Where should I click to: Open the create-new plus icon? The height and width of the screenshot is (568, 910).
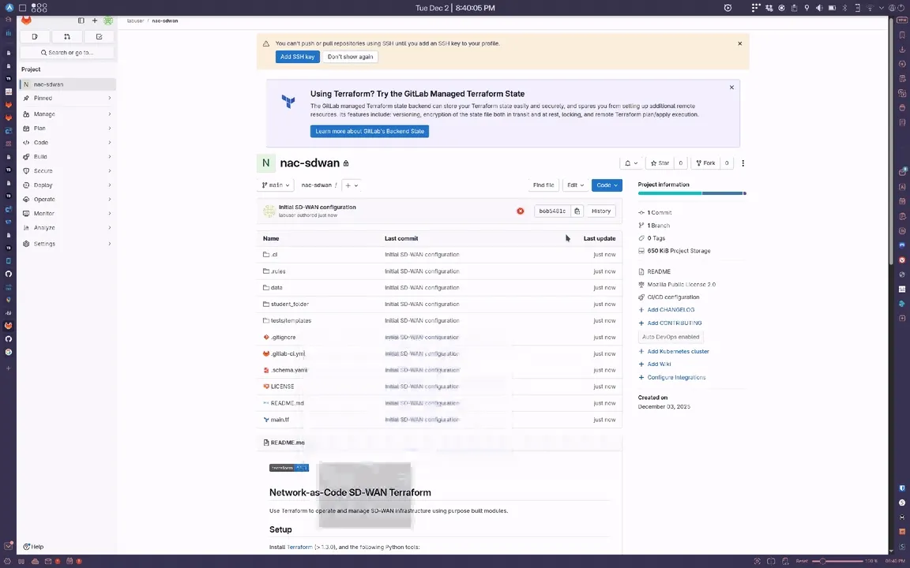click(x=94, y=21)
